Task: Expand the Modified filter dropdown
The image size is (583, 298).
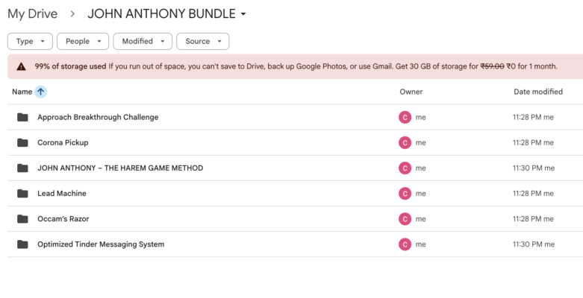Action: coord(143,42)
